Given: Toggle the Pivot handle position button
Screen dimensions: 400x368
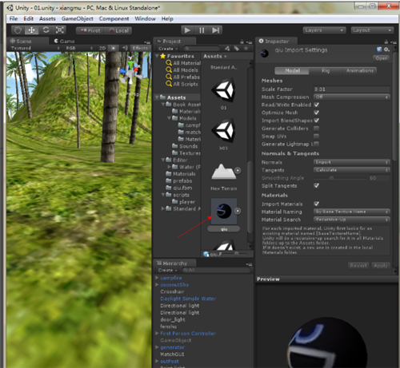Looking at the screenshot, I should tap(90, 30).
